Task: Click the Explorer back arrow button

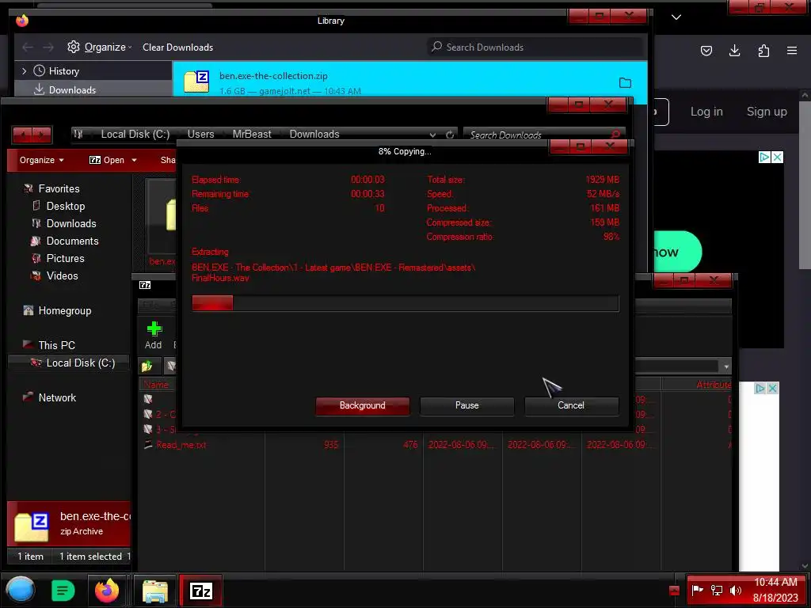Action: pos(22,135)
